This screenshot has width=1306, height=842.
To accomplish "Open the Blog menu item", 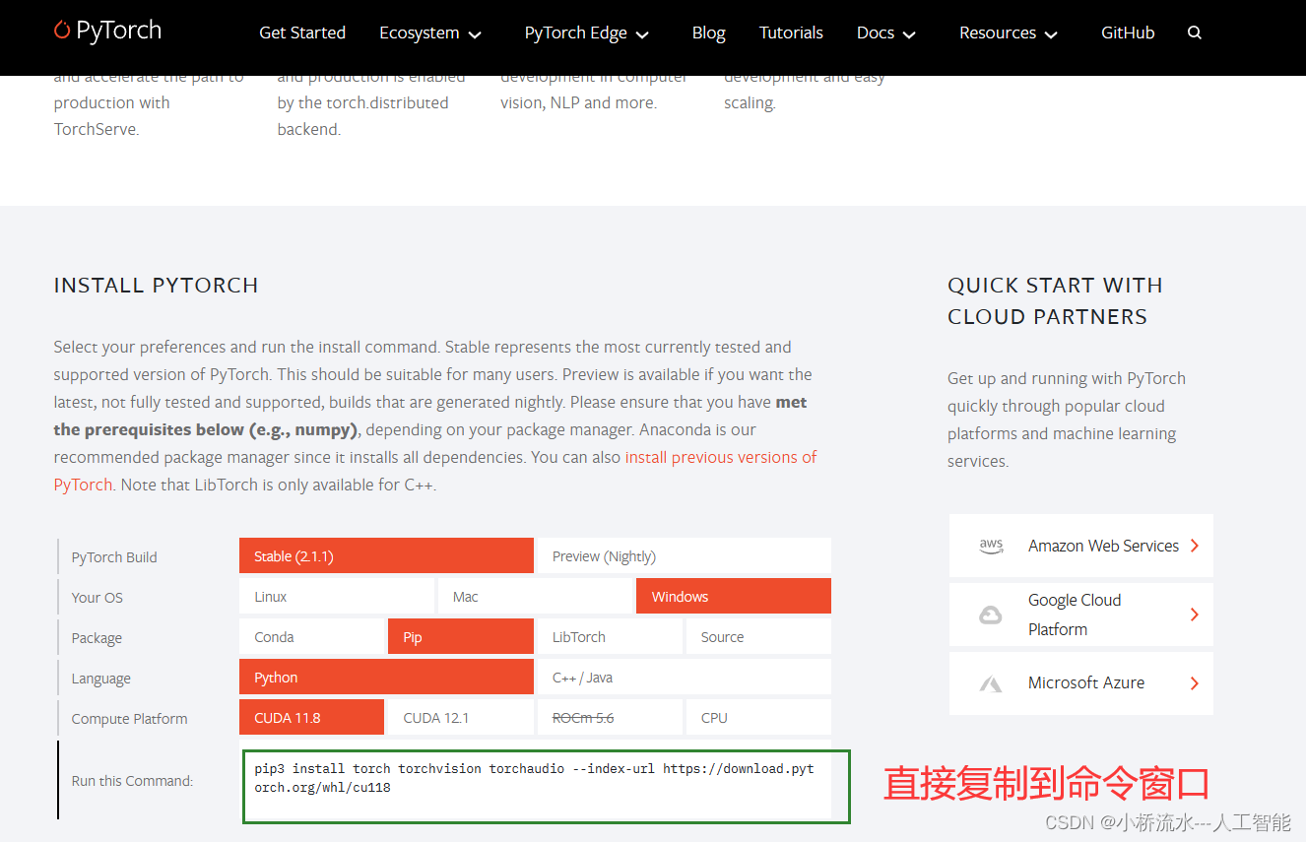I will [708, 32].
